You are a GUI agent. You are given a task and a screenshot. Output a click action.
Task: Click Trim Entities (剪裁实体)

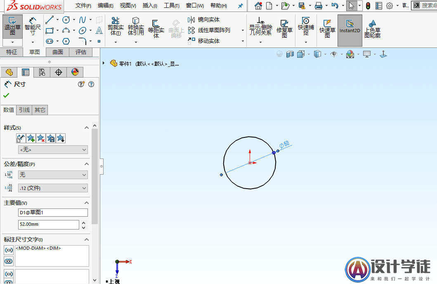116,26
